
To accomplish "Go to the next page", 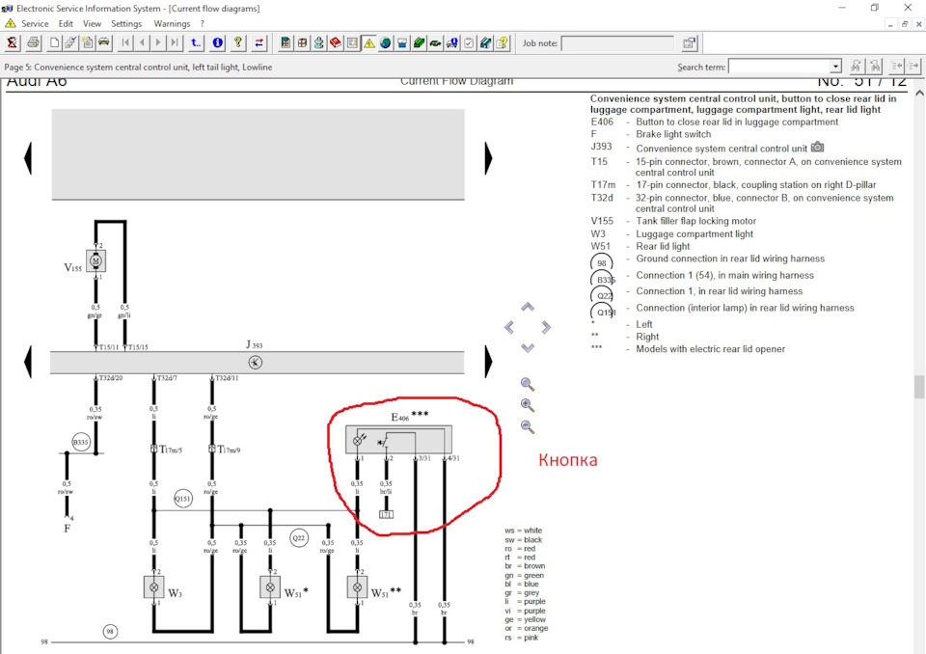I will 158,43.
